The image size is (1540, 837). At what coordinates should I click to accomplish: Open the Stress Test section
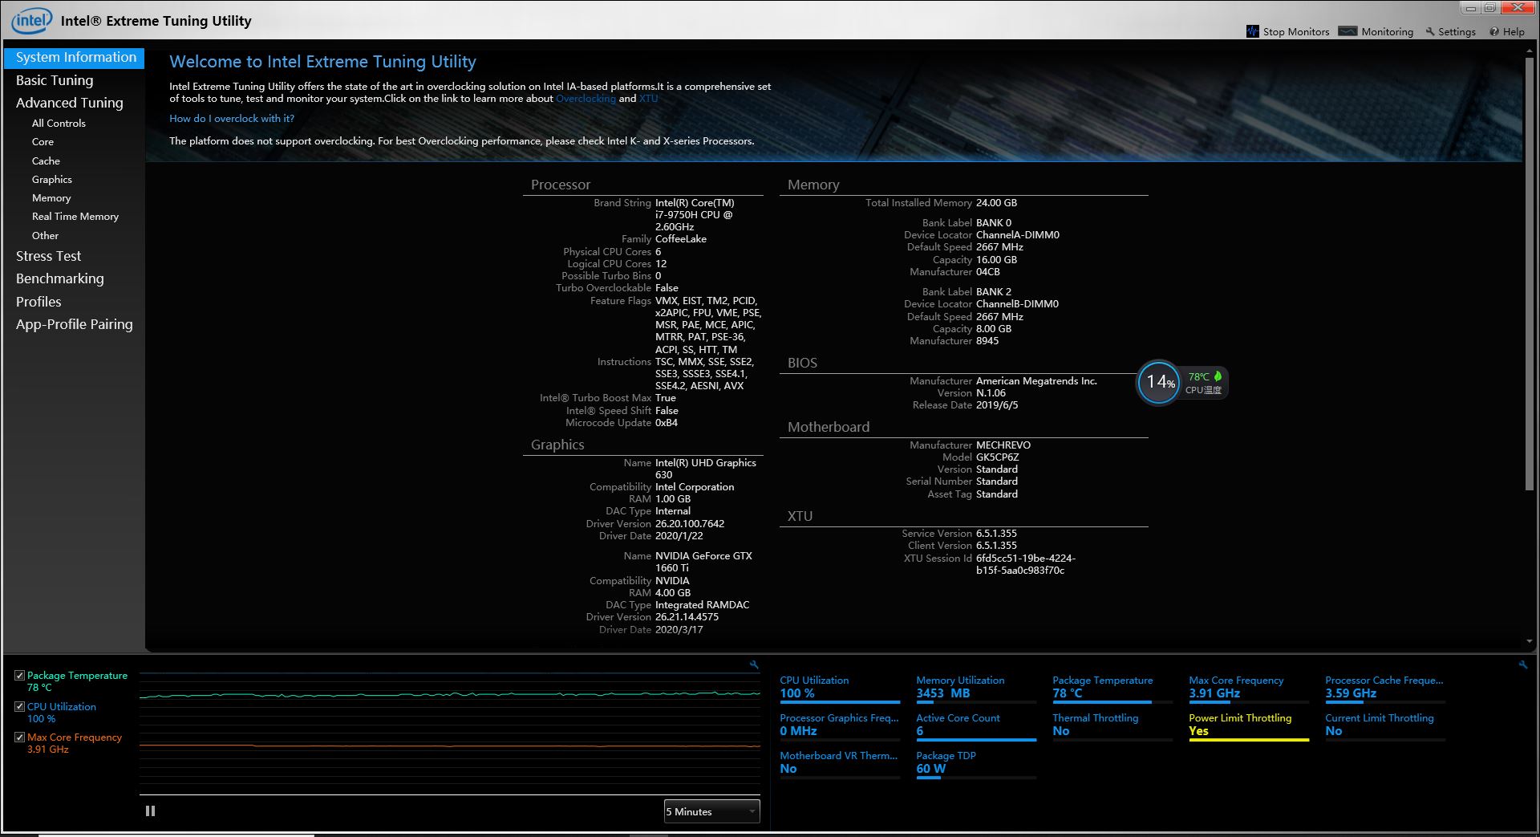click(x=48, y=256)
